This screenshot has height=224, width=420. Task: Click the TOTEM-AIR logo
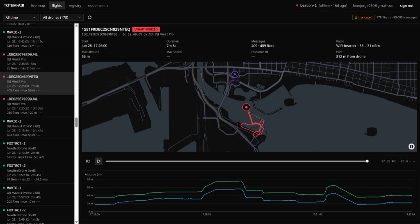click(x=14, y=5)
